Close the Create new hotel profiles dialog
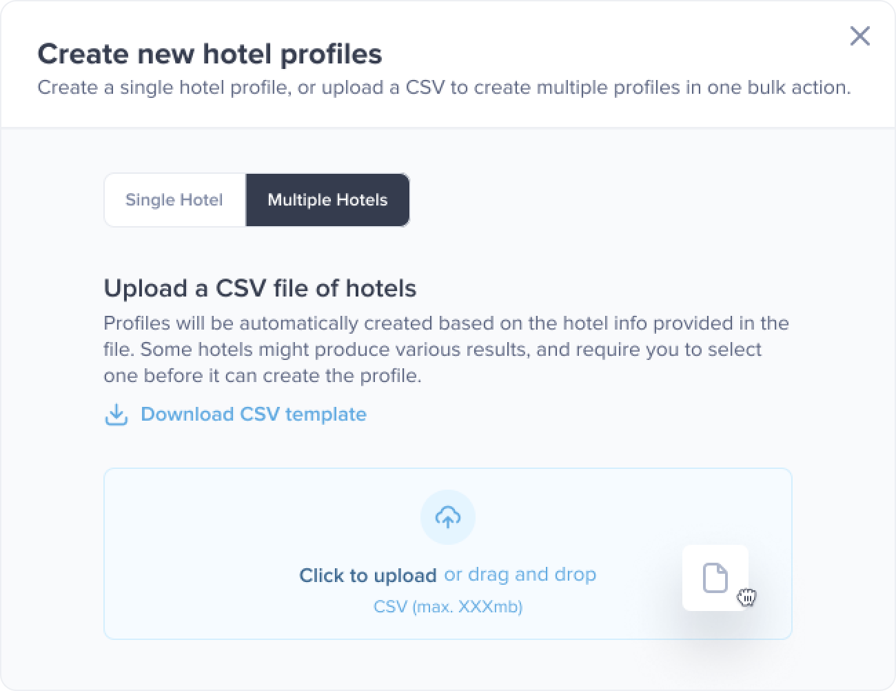This screenshot has height=691, width=896. (x=859, y=36)
